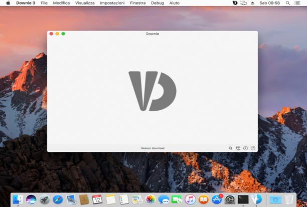The height and width of the screenshot is (207, 307).
Task: Open the Trash in the Dock
Action: point(289,199)
